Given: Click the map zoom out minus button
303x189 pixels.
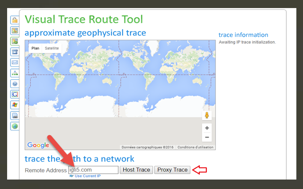Looking at the screenshot, I should click(206, 137).
